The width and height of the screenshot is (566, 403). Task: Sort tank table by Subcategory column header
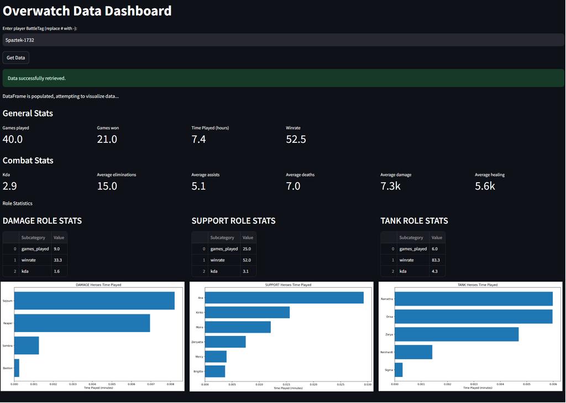point(413,238)
